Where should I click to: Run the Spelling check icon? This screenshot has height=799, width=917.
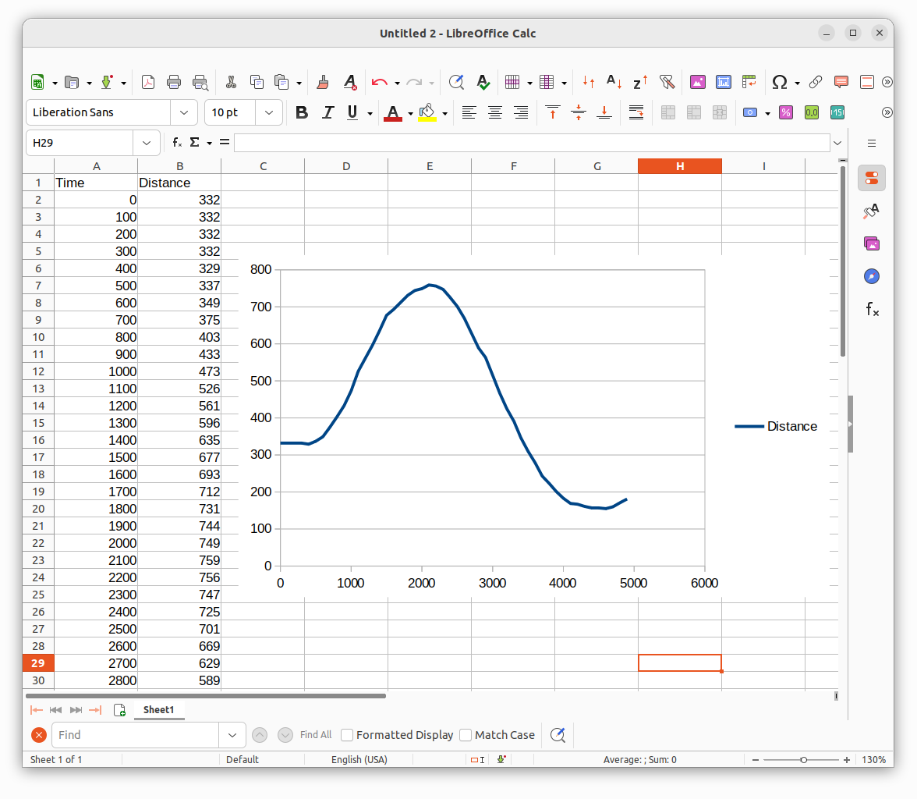point(483,83)
